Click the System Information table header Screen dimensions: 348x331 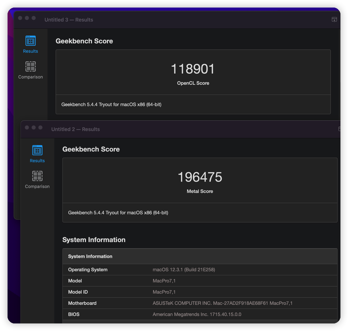(x=200, y=256)
